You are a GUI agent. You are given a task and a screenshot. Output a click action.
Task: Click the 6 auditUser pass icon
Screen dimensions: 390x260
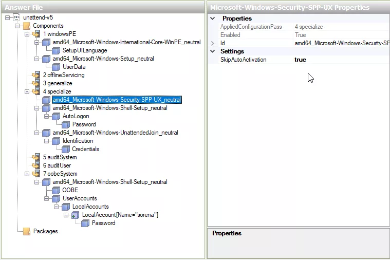[36, 165]
